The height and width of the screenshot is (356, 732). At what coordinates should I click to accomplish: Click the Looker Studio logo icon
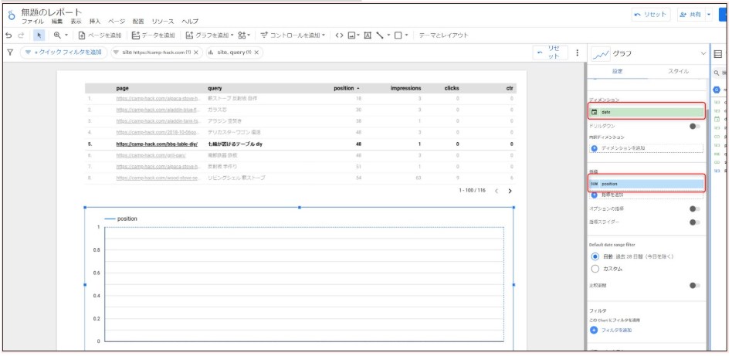point(12,16)
